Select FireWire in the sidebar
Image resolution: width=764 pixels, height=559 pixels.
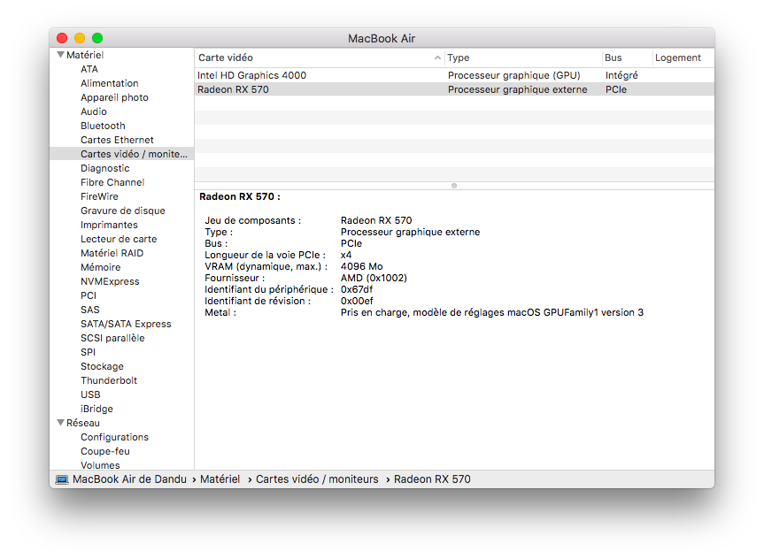pos(99,196)
